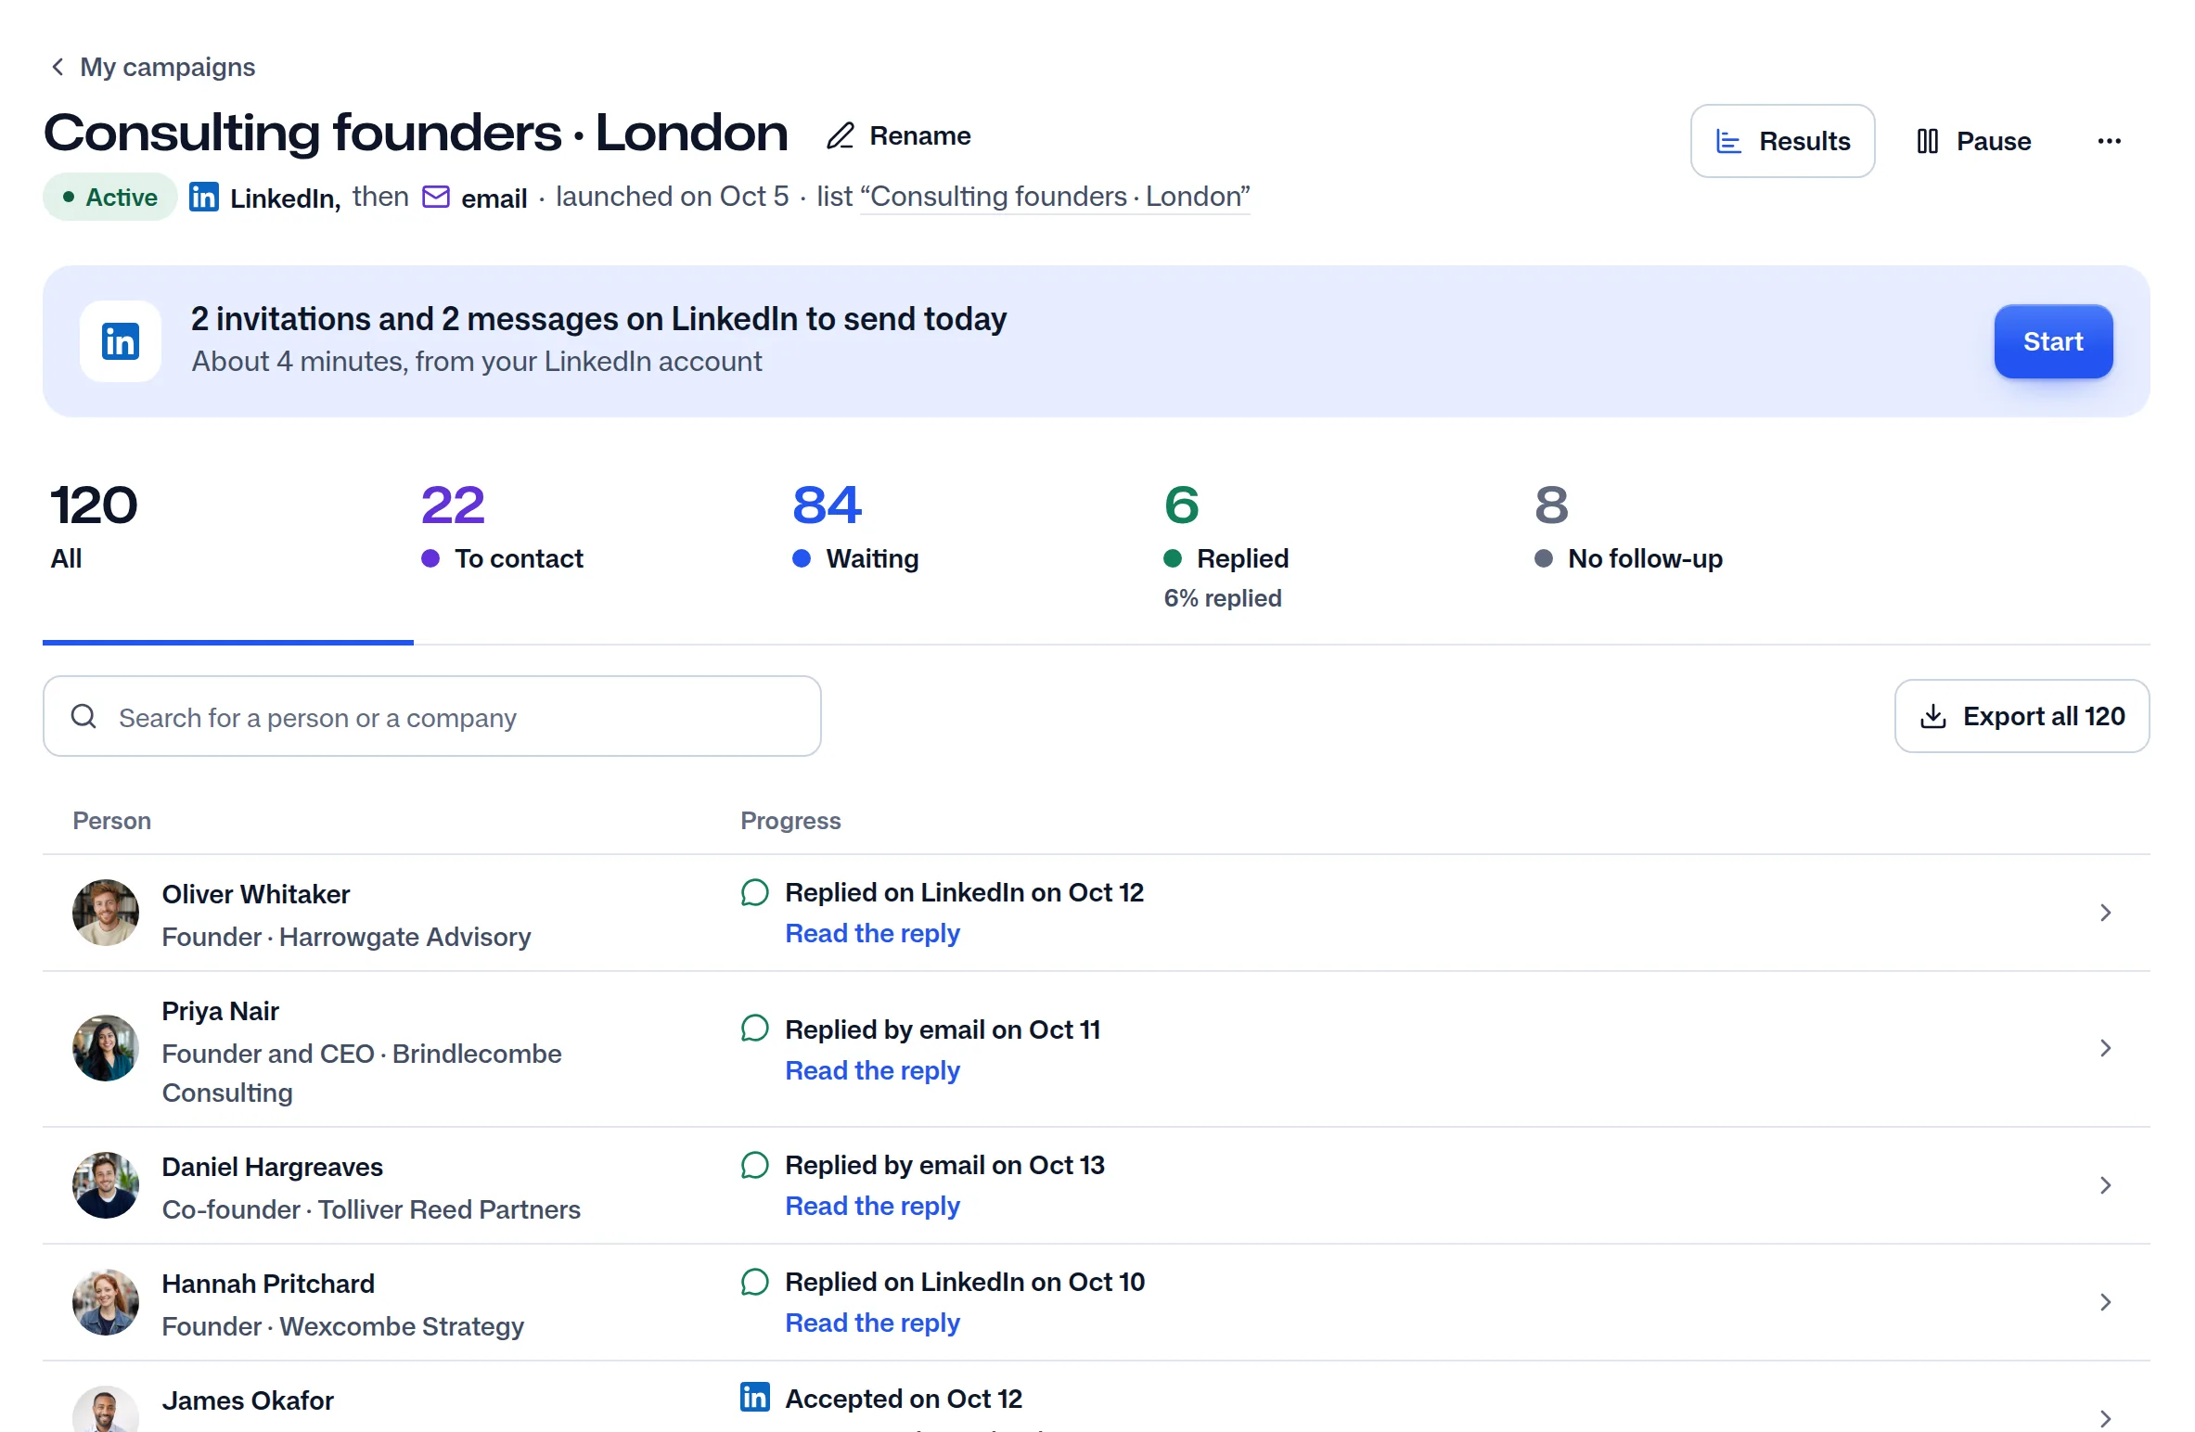
Task: Expand Daniel Hargreaves's row with the chevron
Action: coord(2106,1185)
